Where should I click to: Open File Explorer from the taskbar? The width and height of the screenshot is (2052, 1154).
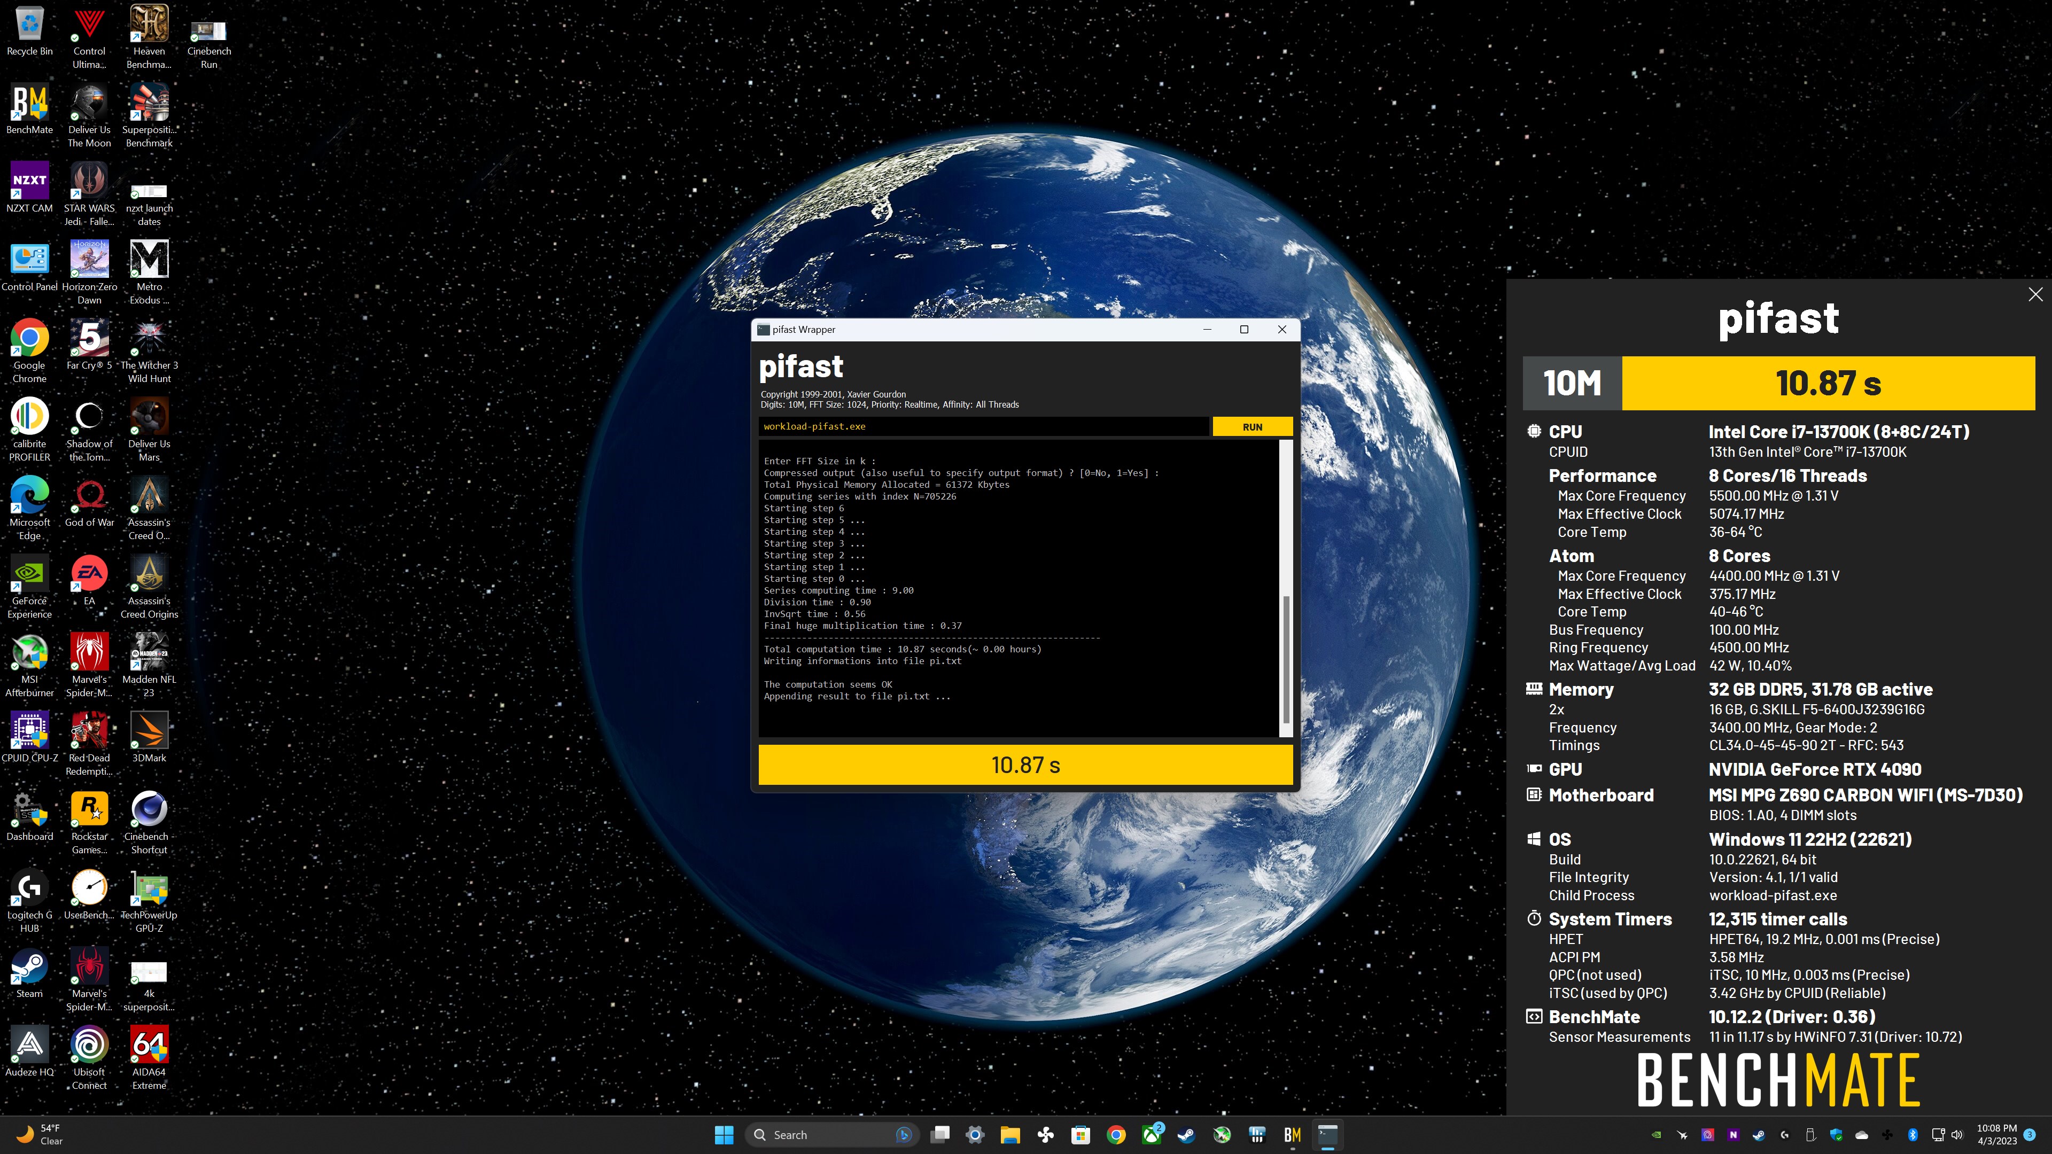pos(1010,1135)
